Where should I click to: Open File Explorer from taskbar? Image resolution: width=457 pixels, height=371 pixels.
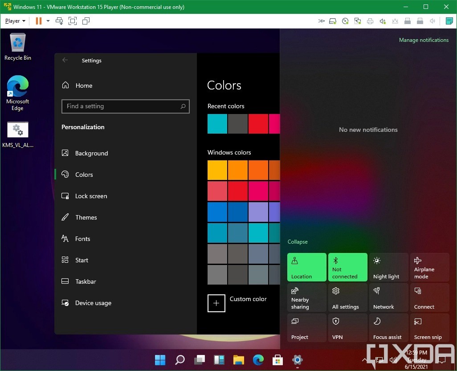239,360
